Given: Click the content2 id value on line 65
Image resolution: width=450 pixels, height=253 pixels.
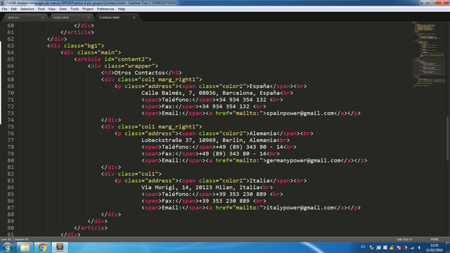Looking at the screenshot, I should (131, 59).
